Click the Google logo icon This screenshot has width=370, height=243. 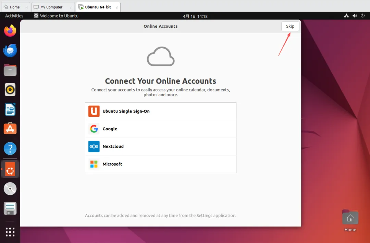[94, 129]
